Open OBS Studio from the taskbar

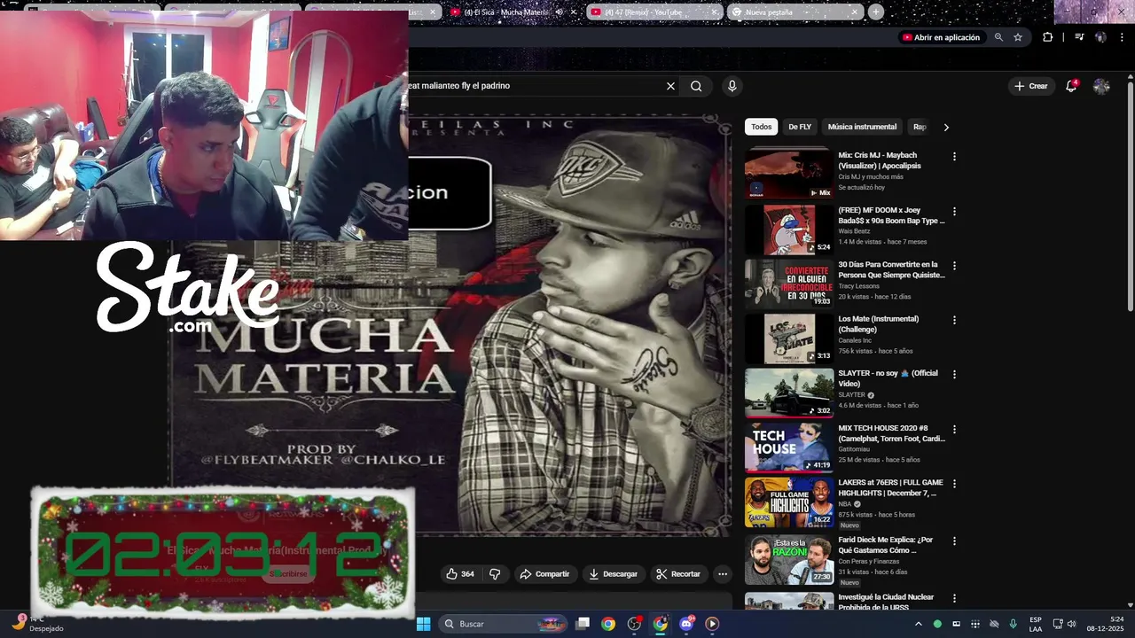pyautogui.click(x=634, y=624)
